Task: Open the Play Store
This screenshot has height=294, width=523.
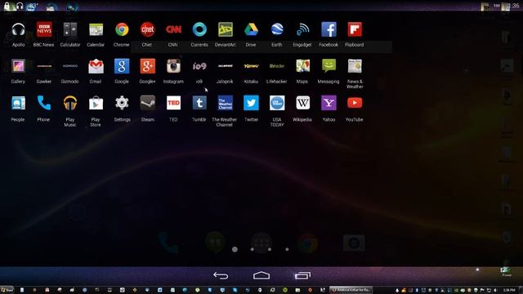Action: (x=96, y=103)
